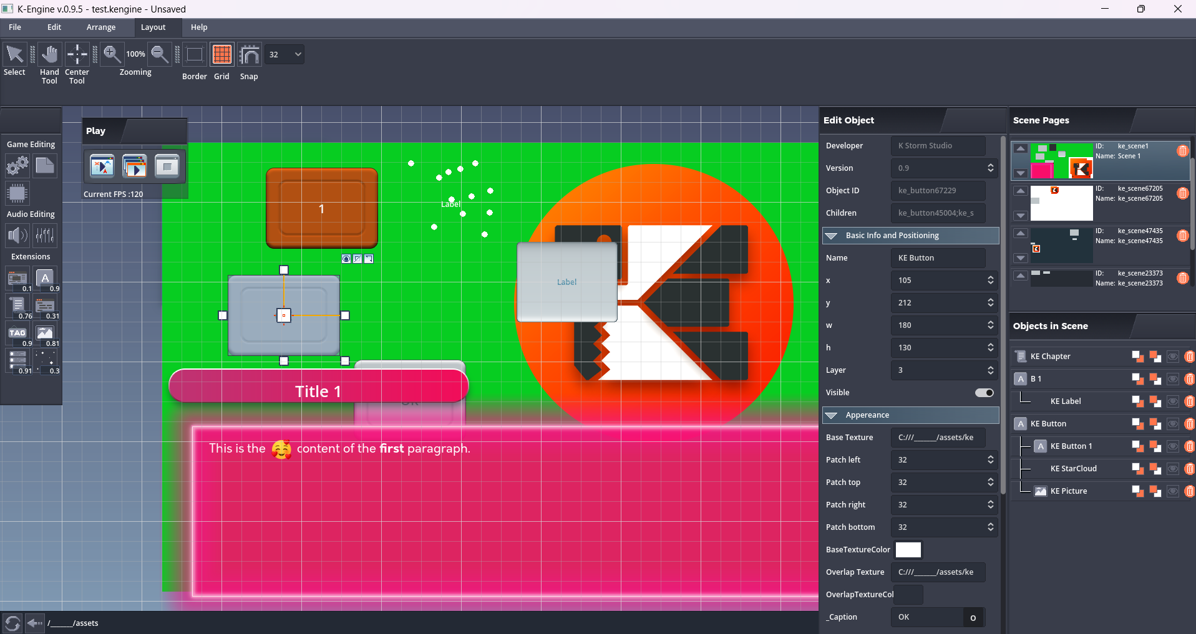Hide the KE Button object

click(1173, 424)
